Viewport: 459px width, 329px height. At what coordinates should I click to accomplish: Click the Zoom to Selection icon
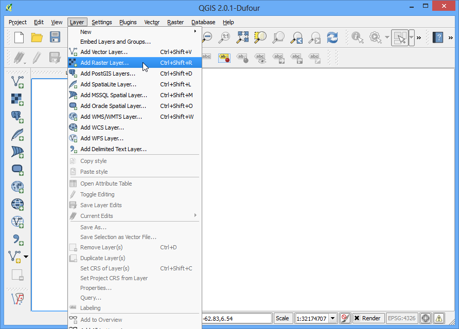[x=260, y=38]
